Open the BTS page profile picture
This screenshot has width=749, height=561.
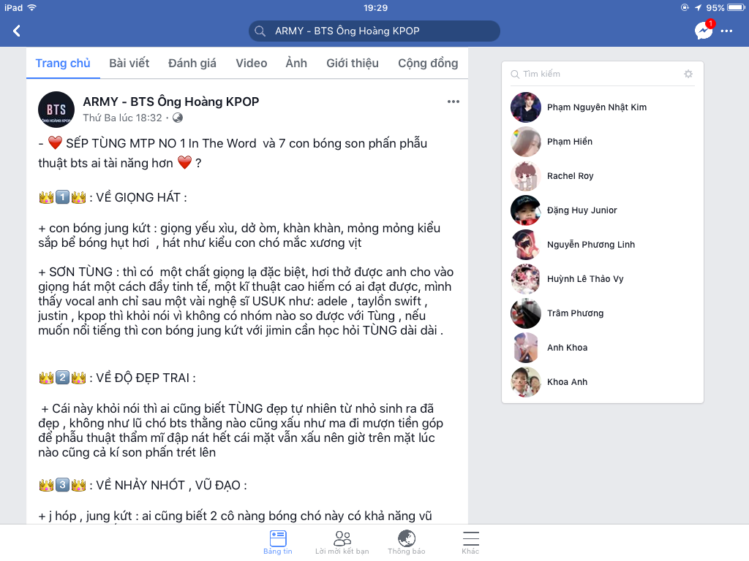click(56, 110)
